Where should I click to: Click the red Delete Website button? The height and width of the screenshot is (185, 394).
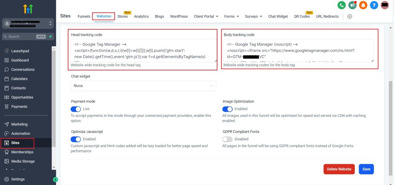click(339, 169)
